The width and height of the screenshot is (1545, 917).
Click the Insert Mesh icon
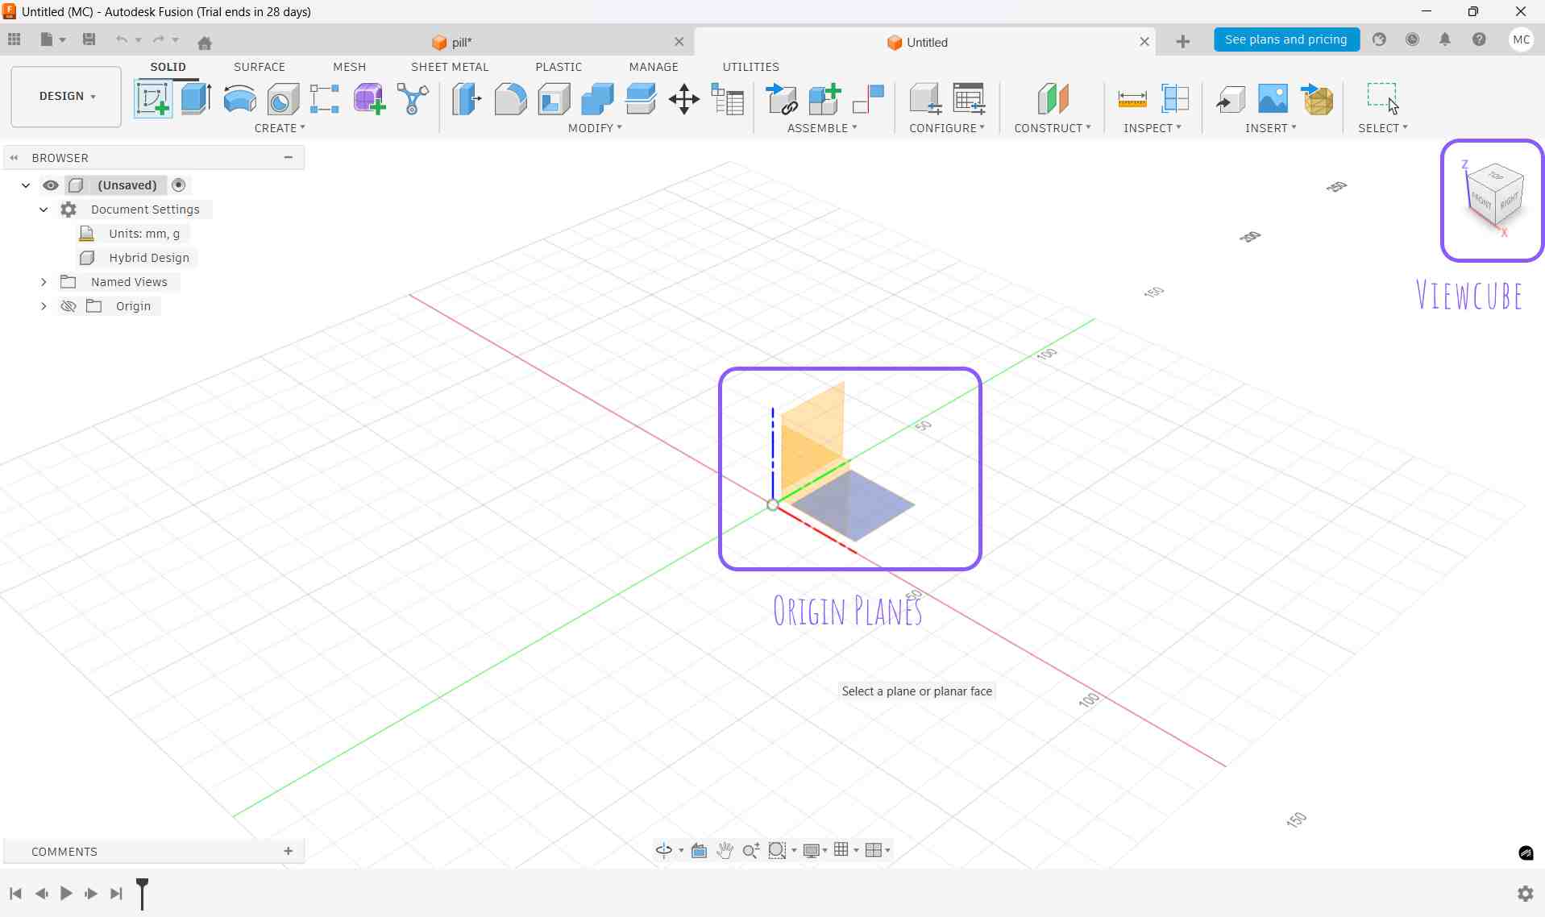tap(1317, 99)
